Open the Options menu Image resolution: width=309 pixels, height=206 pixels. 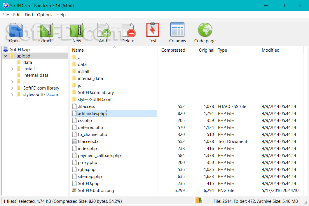[x=45, y=15]
